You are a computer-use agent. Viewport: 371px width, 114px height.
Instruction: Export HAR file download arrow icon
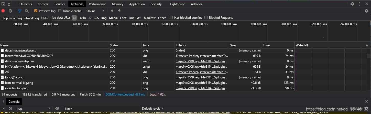pyautogui.click(x=119, y=11)
